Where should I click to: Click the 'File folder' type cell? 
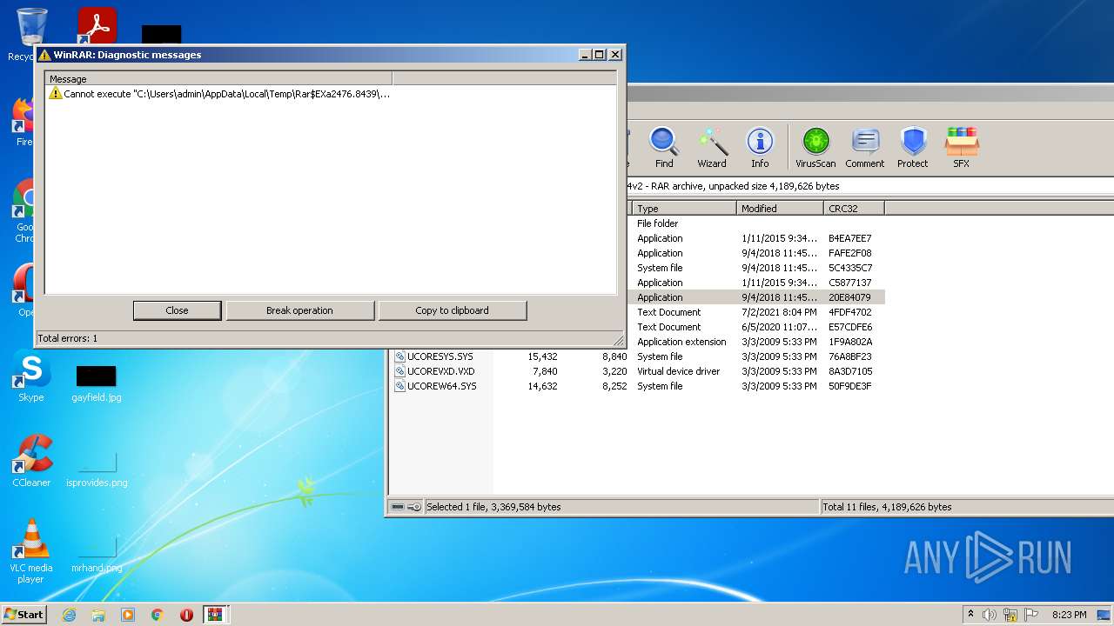click(657, 223)
